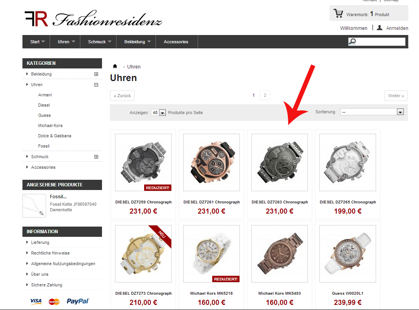Click the home breadcrumb icon
Image resolution: width=419 pixels, height=310 pixels.
[115, 66]
